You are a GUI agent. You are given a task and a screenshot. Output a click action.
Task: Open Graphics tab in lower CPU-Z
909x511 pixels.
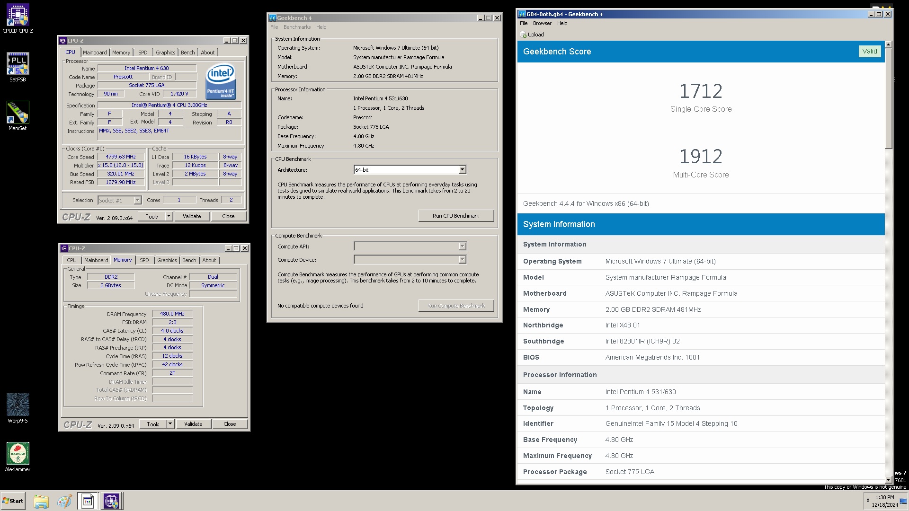pyautogui.click(x=167, y=260)
